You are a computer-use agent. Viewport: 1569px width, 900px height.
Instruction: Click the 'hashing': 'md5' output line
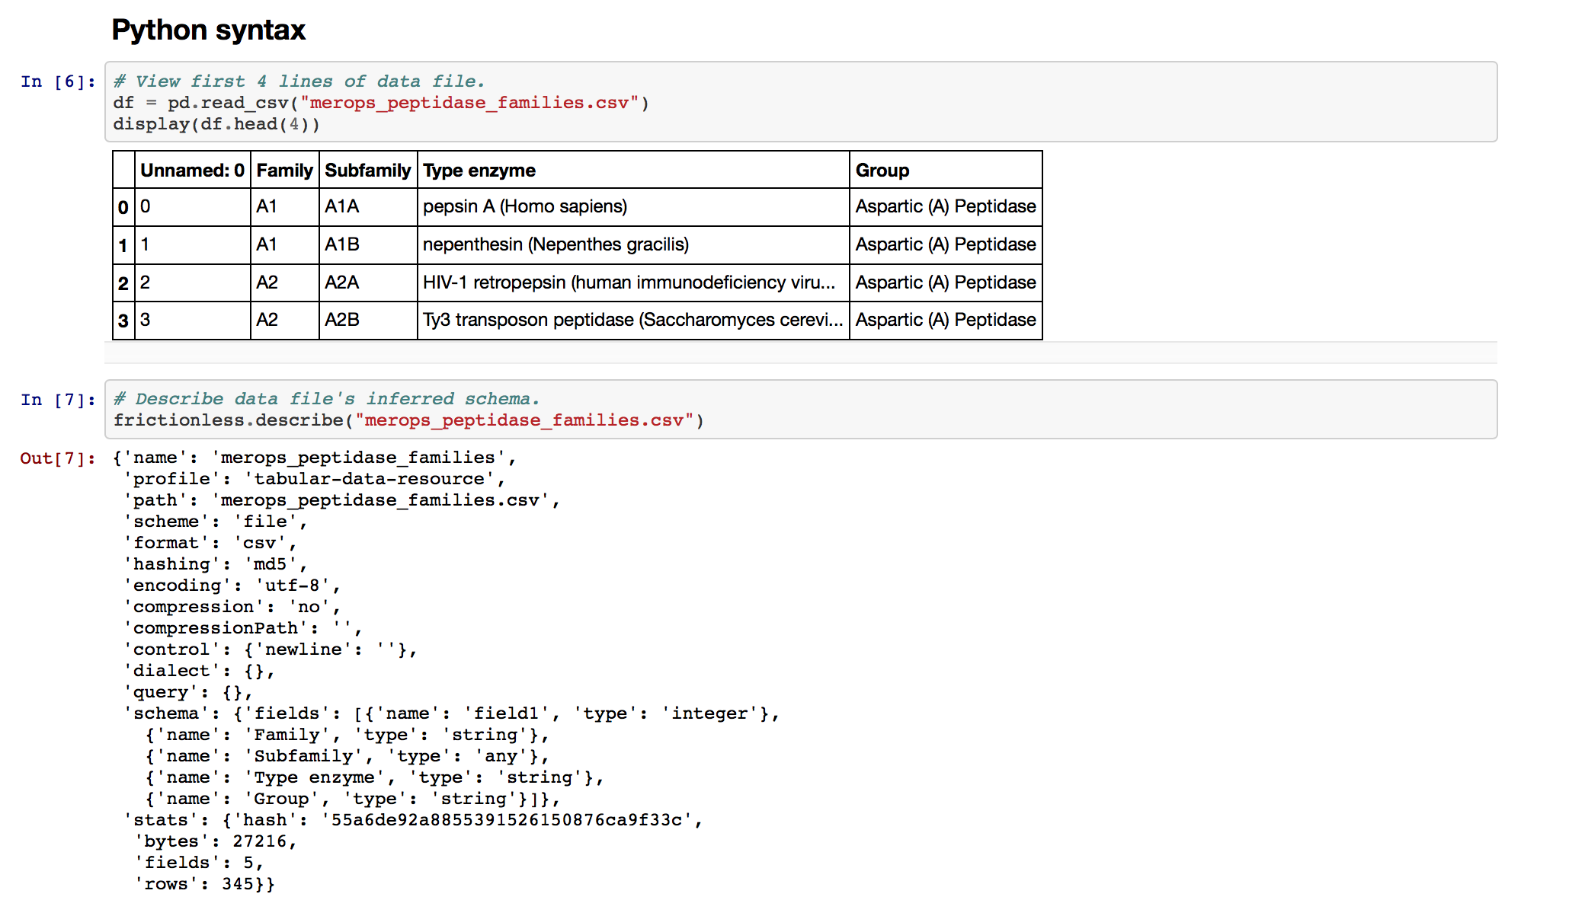pyautogui.click(x=216, y=564)
